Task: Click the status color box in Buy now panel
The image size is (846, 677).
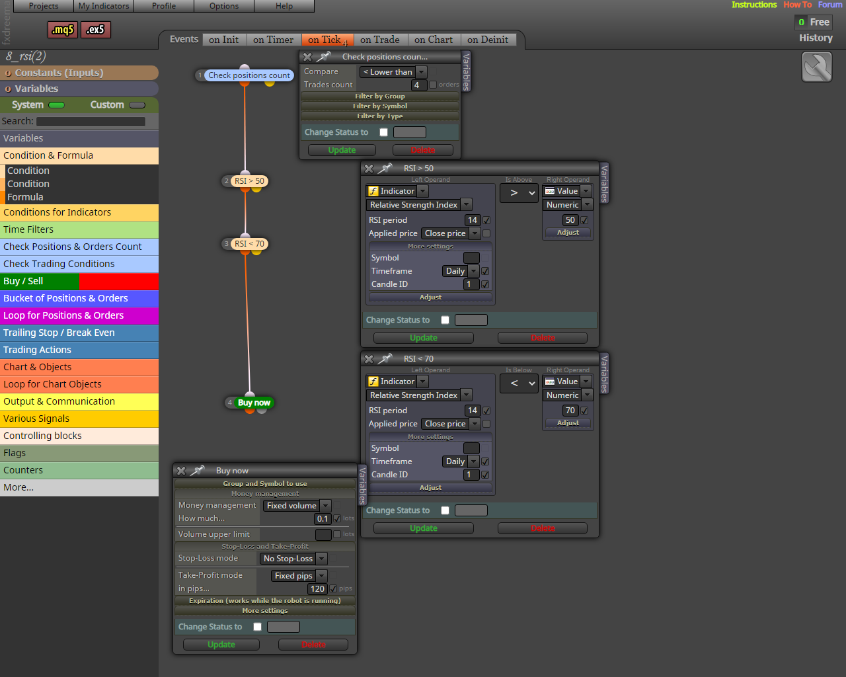Action: (284, 627)
